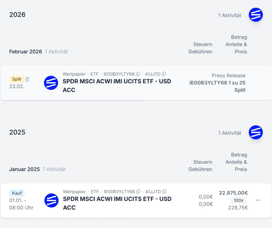Click the Januar 2025 month header
This screenshot has width=272, height=228.
click(24, 169)
